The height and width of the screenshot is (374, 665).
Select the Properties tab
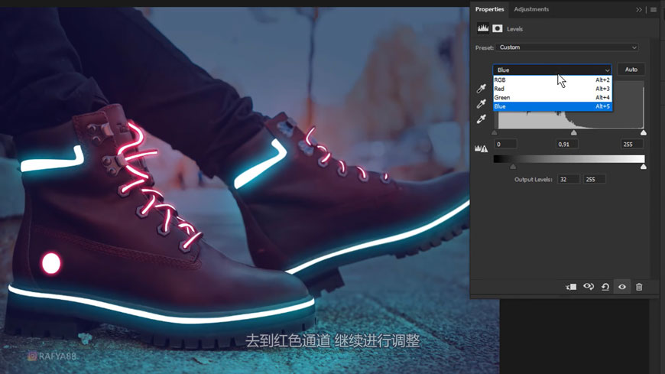(489, 9)
